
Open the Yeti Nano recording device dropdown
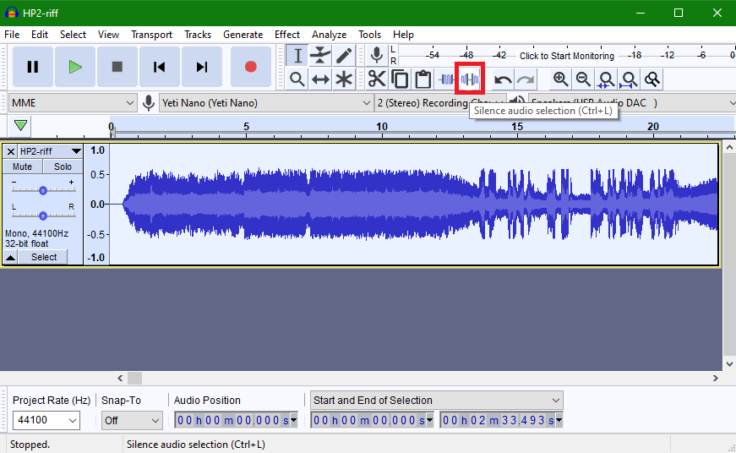[266, 103]
